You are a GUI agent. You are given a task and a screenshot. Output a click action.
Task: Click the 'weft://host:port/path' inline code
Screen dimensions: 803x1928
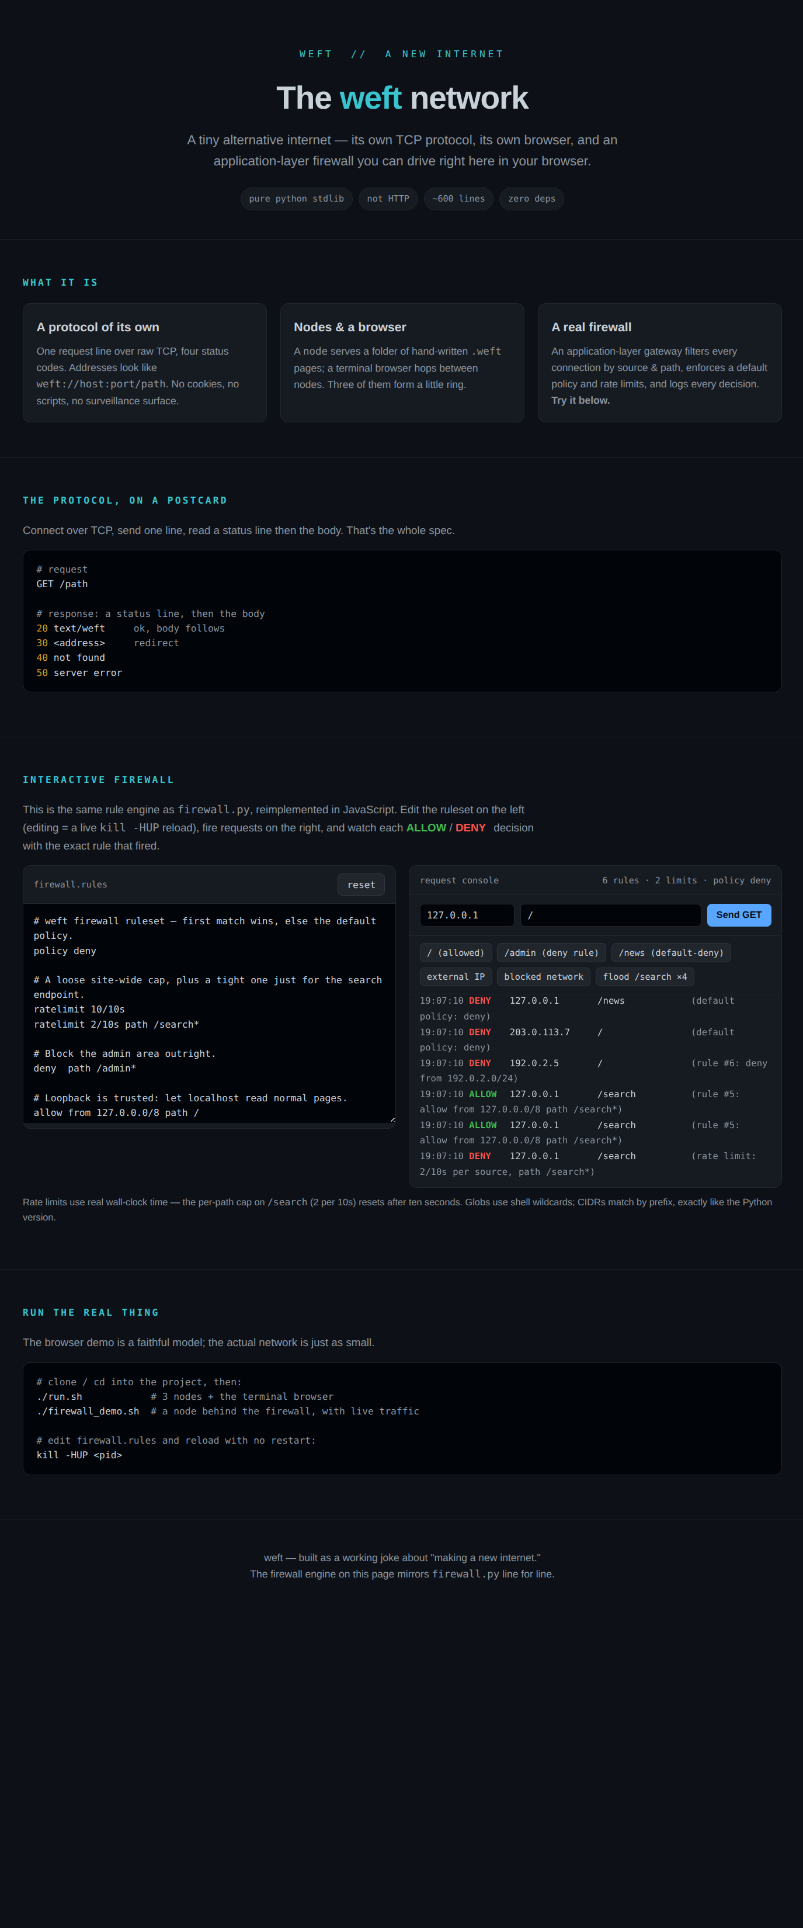point(101,384)
